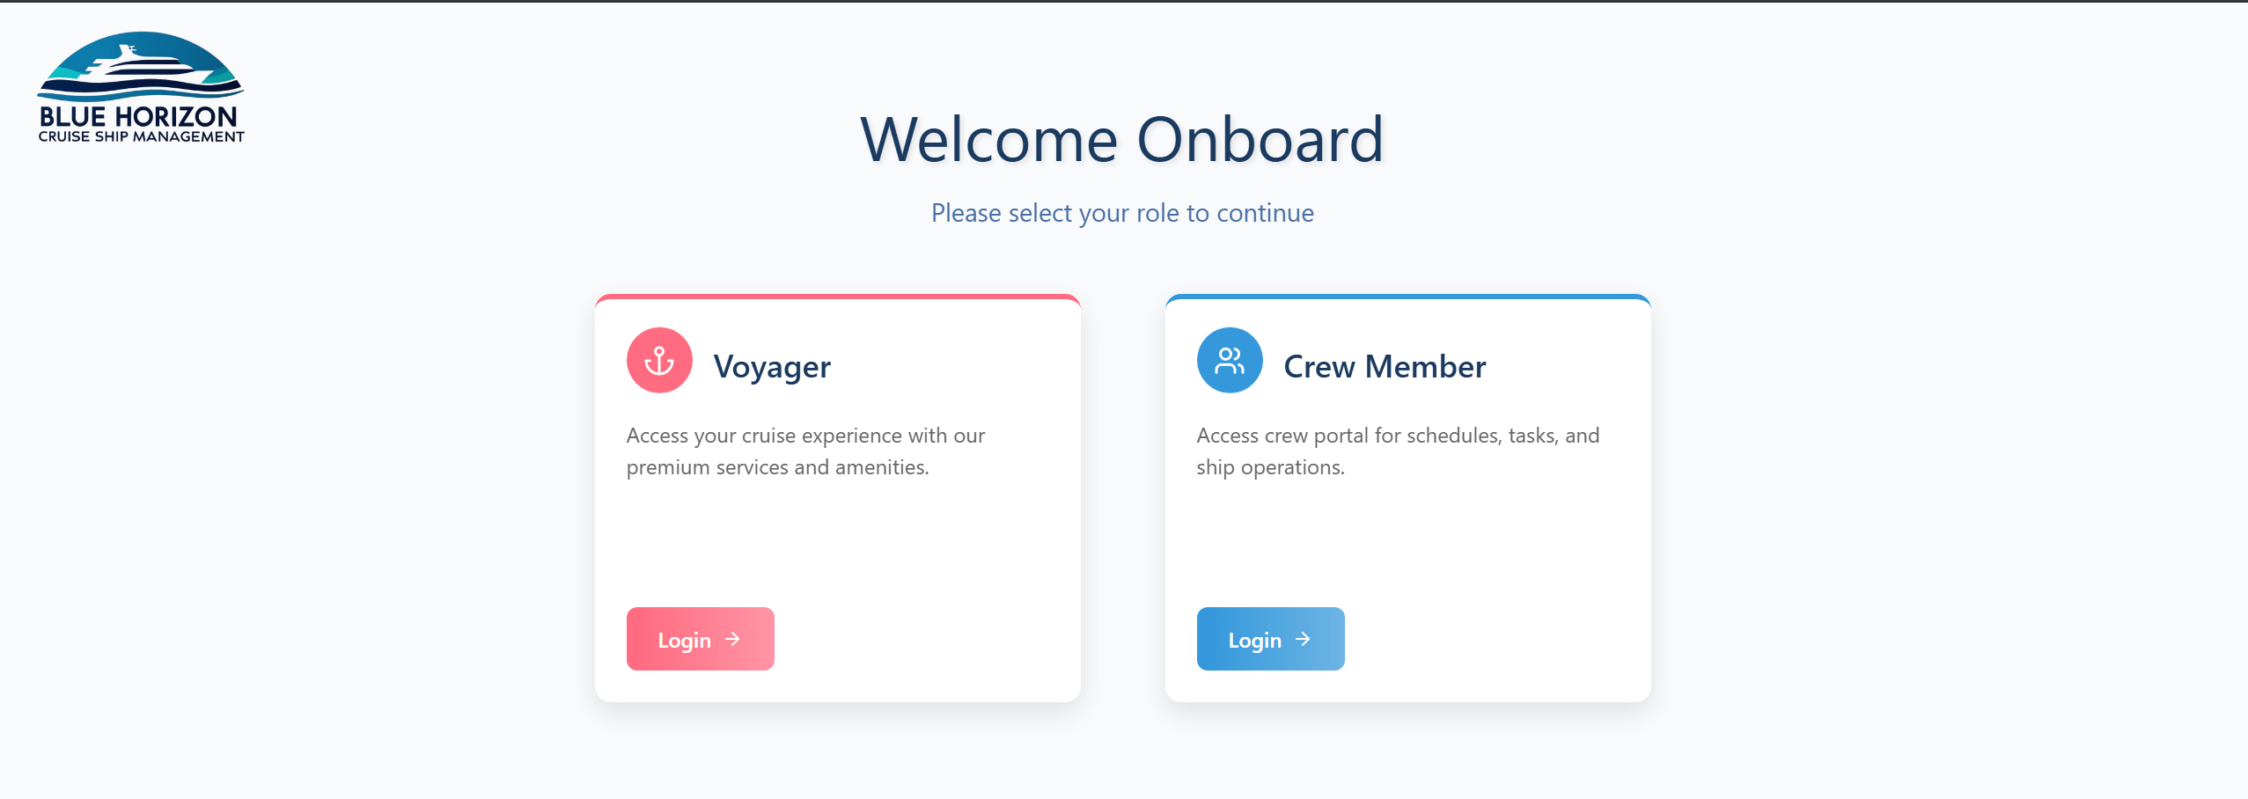
Task: Select the Crew Member heading text
Action: point(1385,366)
